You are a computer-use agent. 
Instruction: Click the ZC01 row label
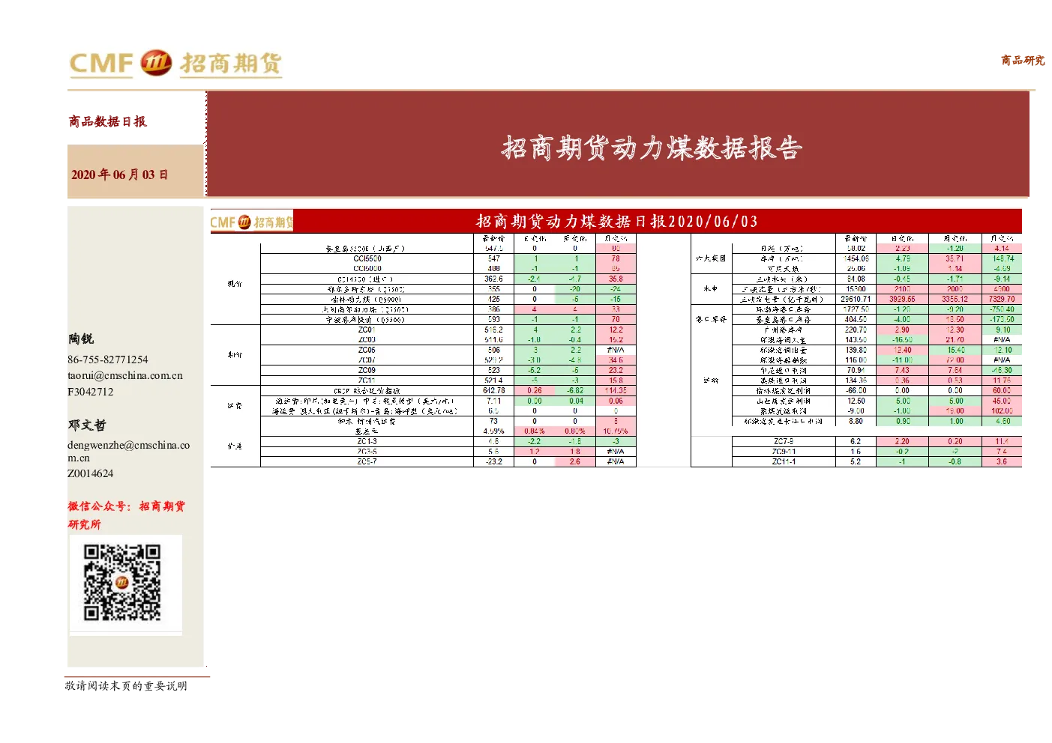367,330
